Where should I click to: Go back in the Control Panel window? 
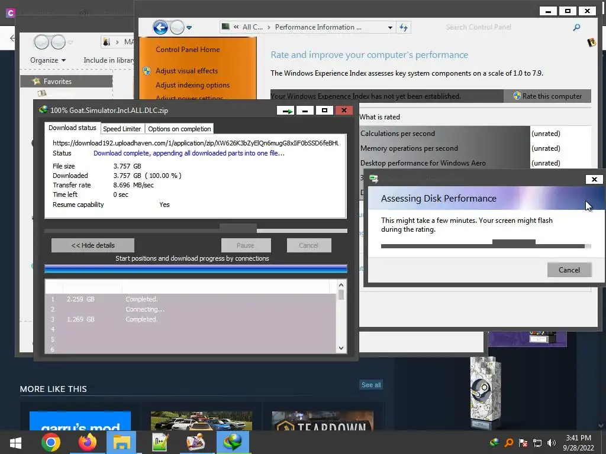(x=160, y=27)
